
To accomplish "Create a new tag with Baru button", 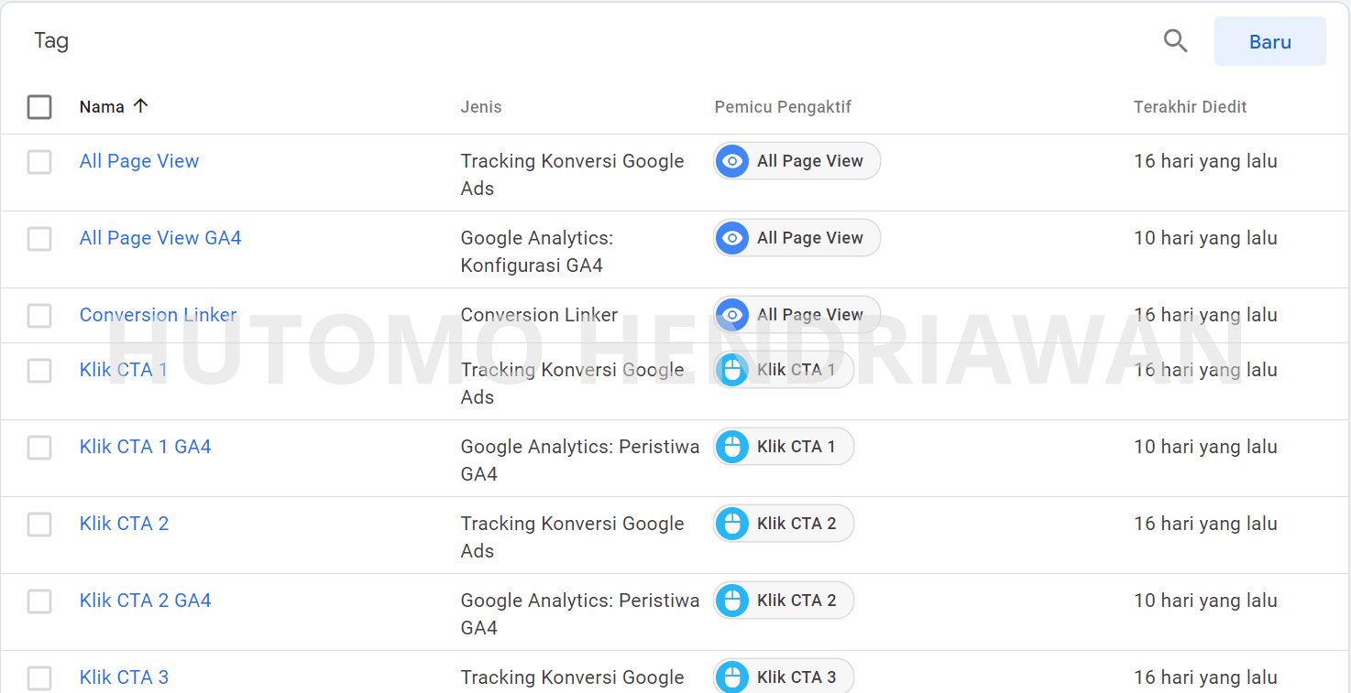I will point(1269,41).
